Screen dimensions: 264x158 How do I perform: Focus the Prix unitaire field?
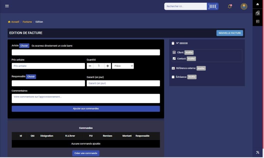(x=48, y=66)
